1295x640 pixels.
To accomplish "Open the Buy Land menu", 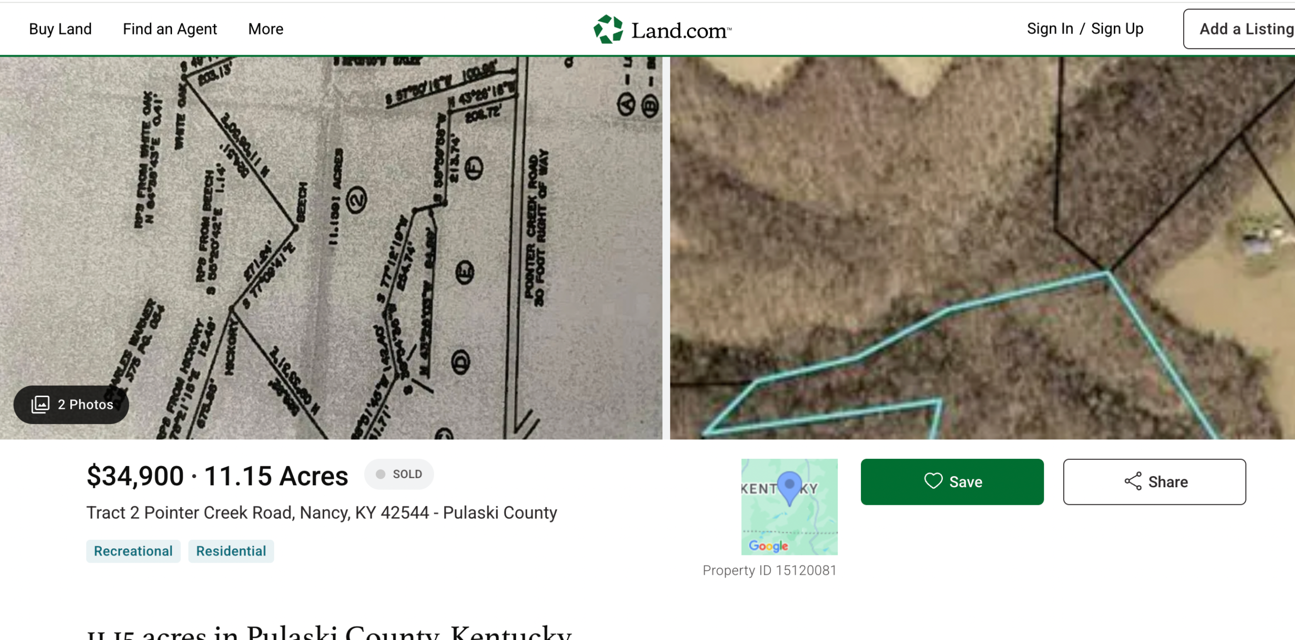I will pos(60,29).
